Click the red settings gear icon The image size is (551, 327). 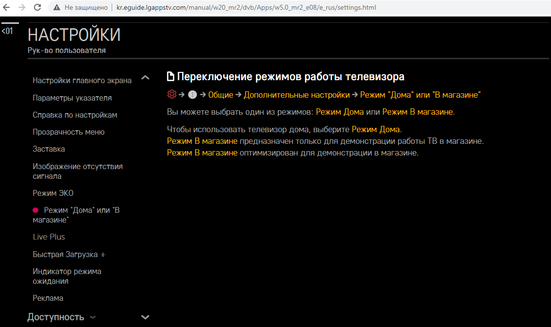click(x=171, y=95)
